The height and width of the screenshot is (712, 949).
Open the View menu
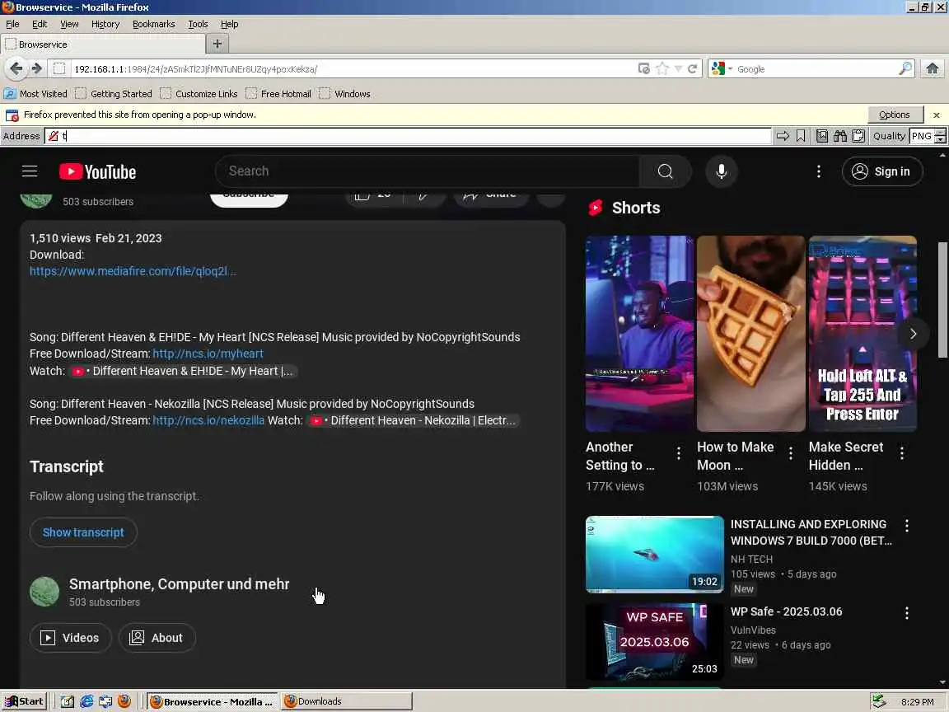pyautogui.click(x=69, y=24)
